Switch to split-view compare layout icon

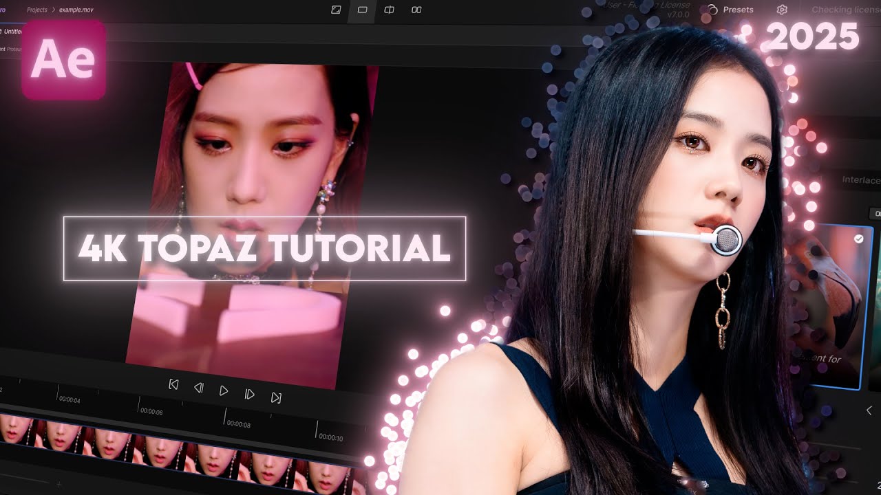click(389, 10)
